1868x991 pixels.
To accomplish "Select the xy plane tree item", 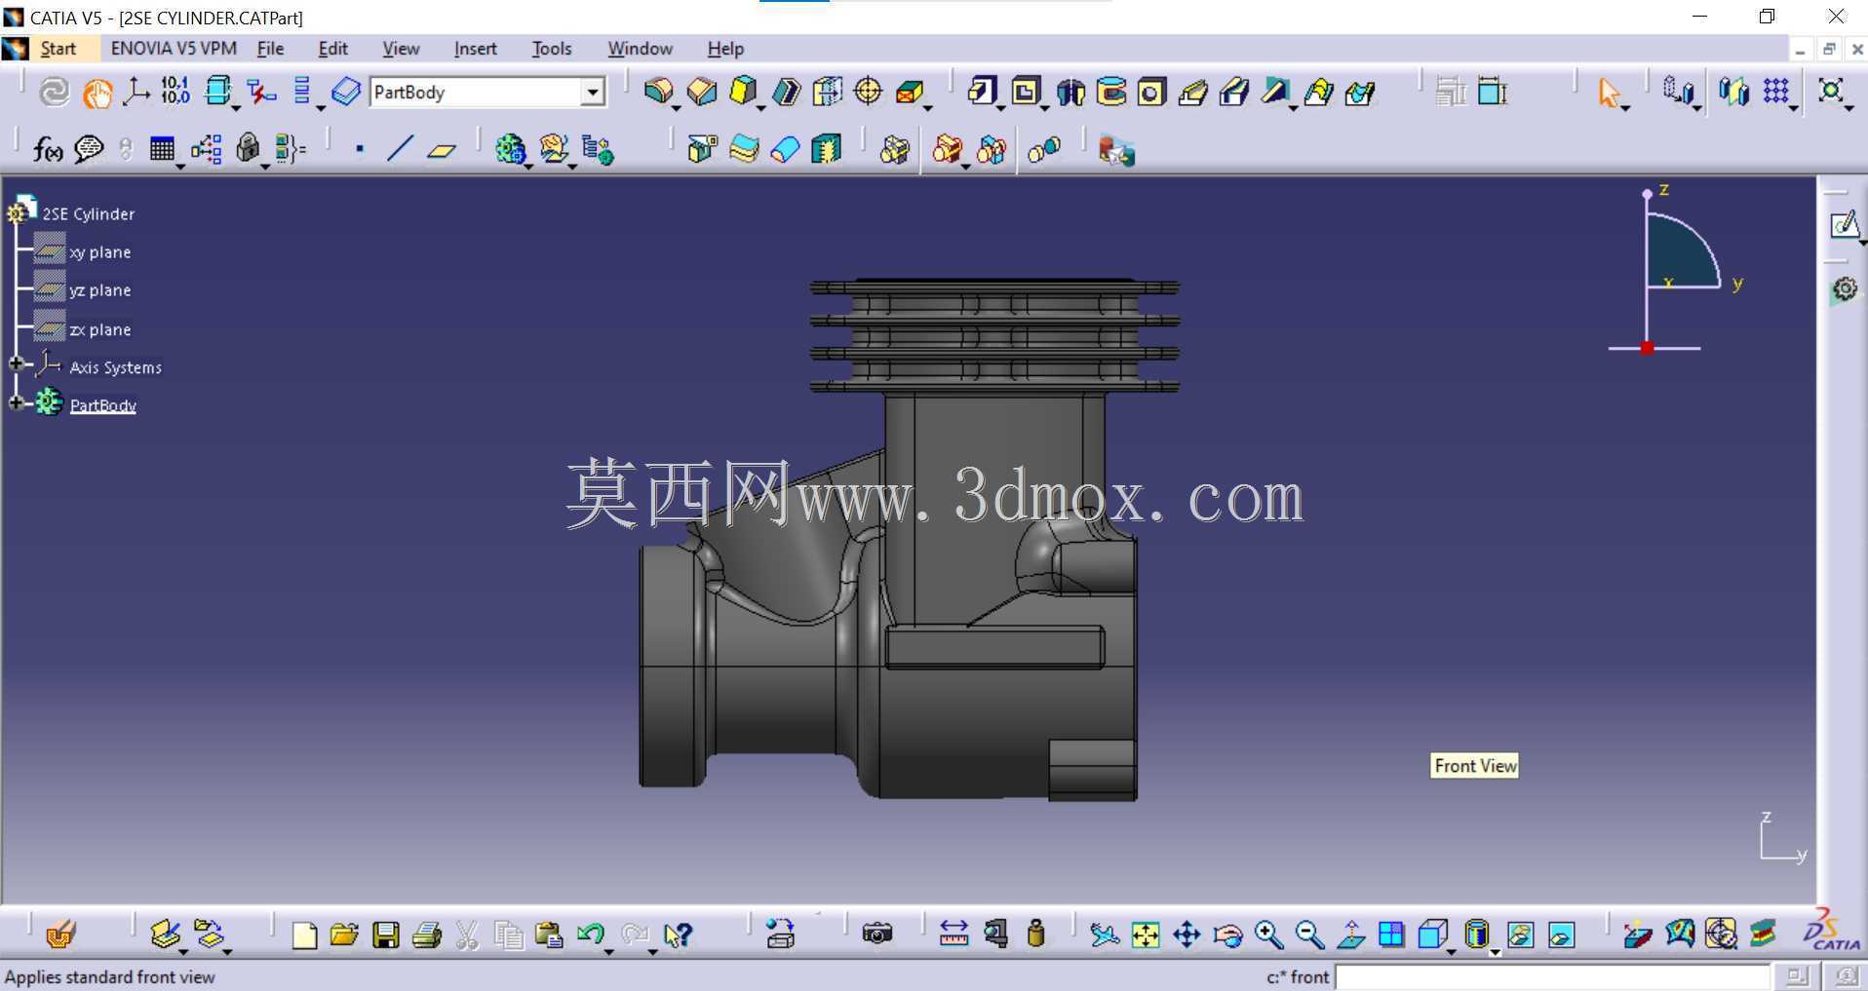I will coord(99,252).
